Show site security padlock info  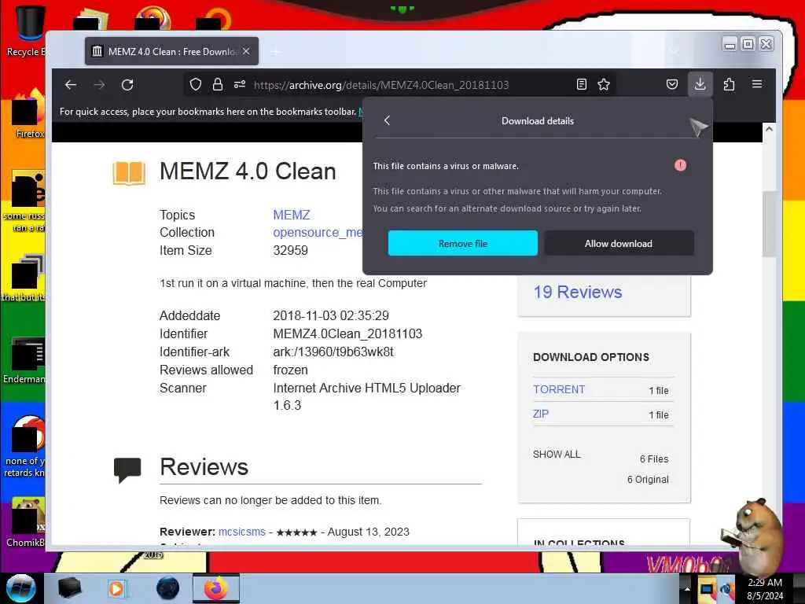click(218, 84)
